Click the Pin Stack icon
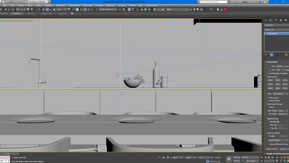Viewport: 289px width, 163px height. [x=266, y=54]
